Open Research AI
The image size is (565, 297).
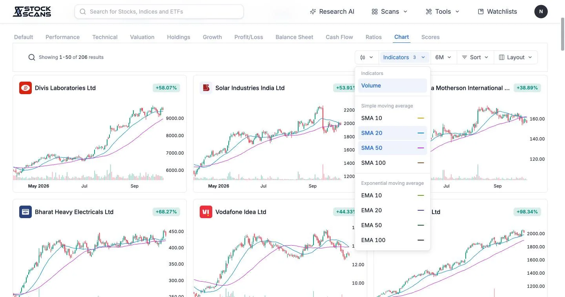[x=332, y=12]
